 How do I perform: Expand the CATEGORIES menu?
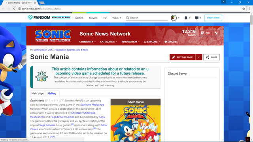tap(109, 42)
